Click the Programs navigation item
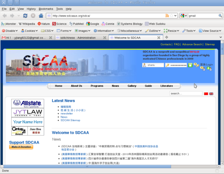The width and height of the screenshot is (224, 174). point(97,86)
